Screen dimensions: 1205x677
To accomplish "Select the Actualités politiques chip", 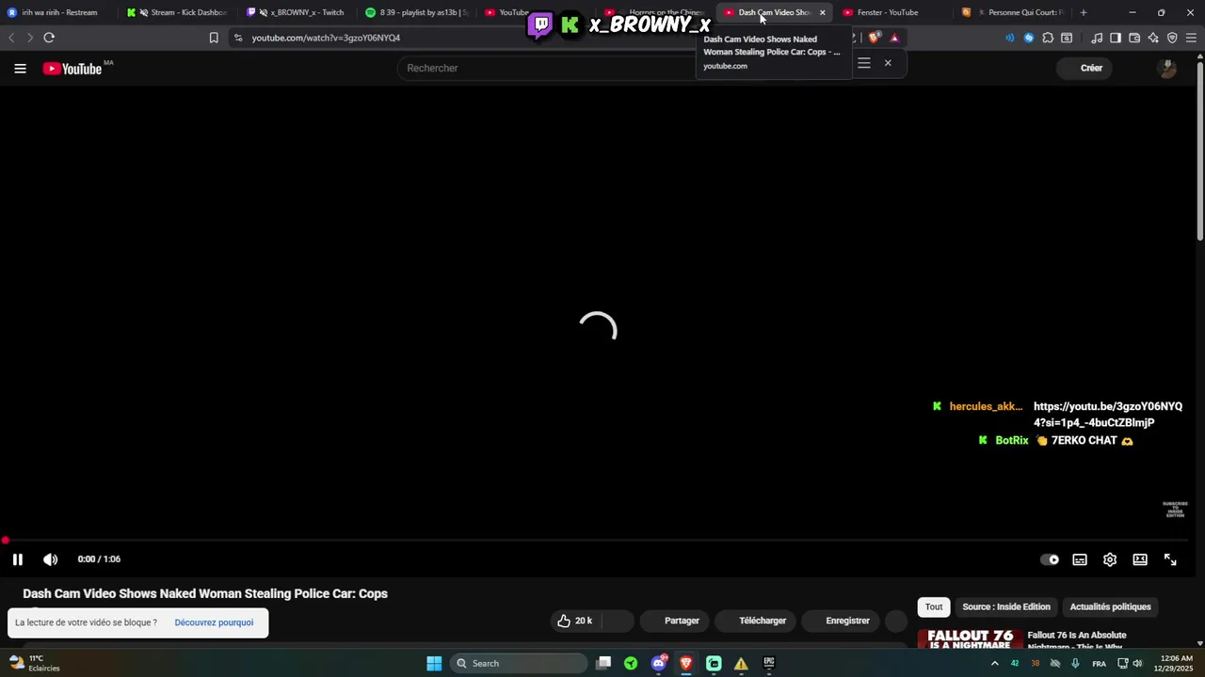I will coord(1110,606).
